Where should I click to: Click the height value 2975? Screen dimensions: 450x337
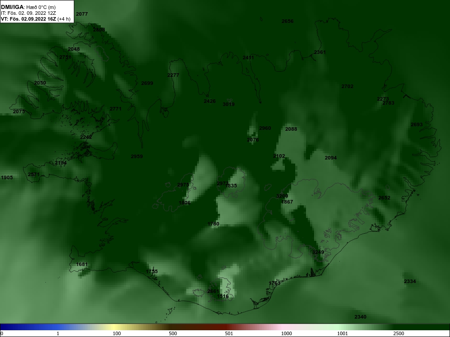(x=183, y=185)
